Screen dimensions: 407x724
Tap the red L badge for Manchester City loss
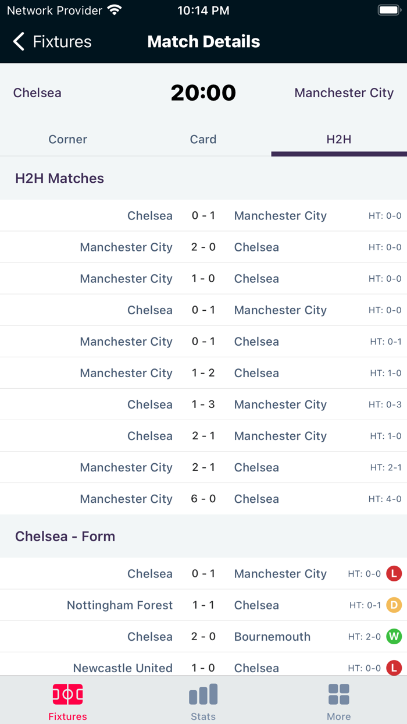[x=394, y=574]
